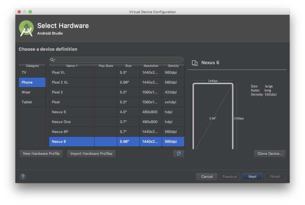Focus the device search field

click(116, 60)
